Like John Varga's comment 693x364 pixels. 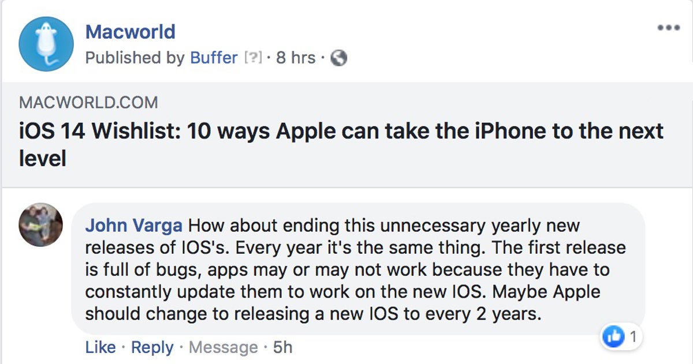point(100,347)
